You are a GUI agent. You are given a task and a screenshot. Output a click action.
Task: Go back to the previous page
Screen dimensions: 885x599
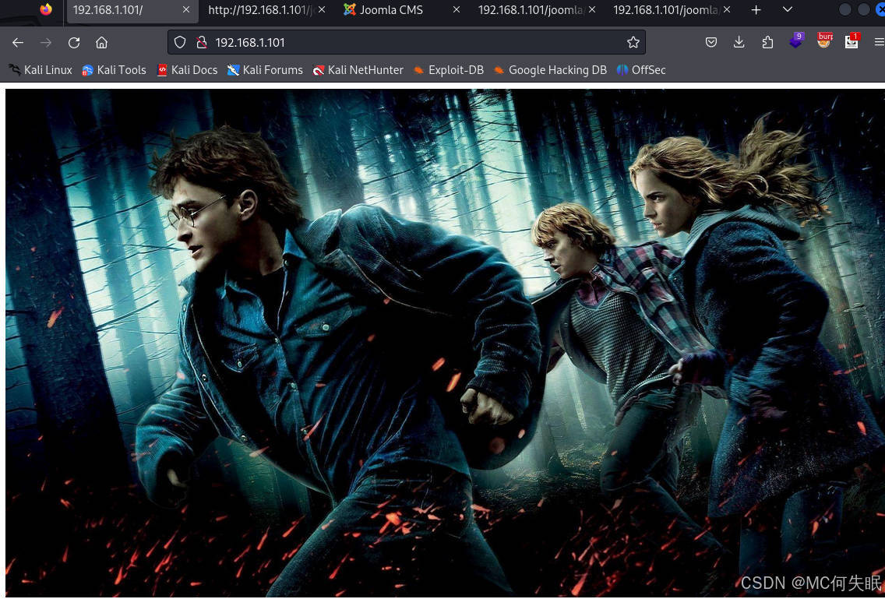[17, 42]
